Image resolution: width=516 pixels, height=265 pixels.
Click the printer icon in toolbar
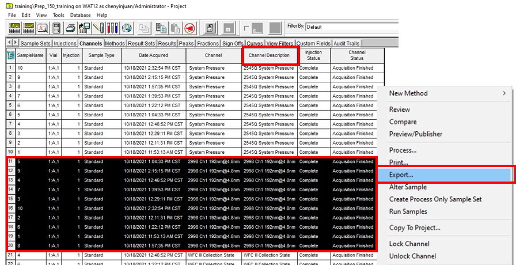(x=70, y=28)
